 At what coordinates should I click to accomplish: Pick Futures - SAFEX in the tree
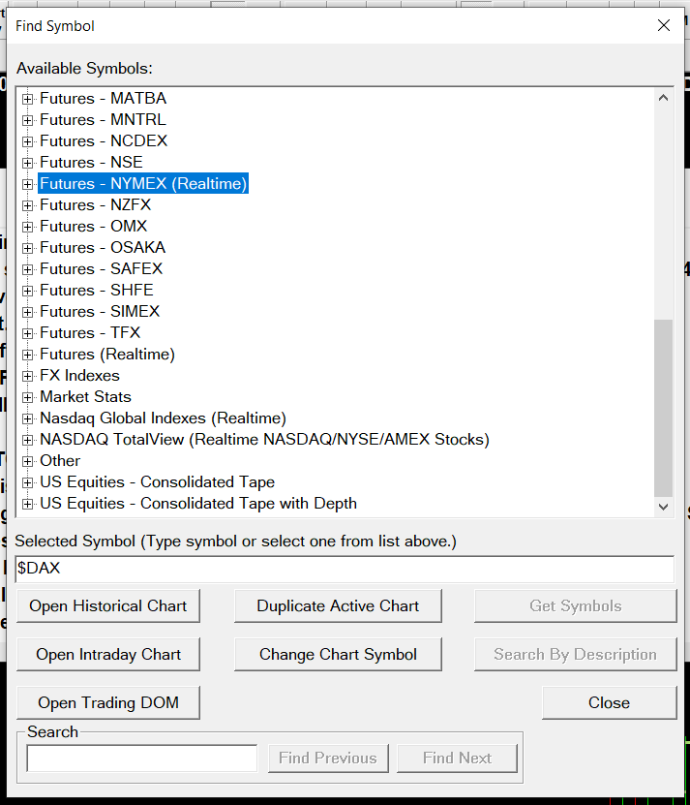tap(101, 269)
